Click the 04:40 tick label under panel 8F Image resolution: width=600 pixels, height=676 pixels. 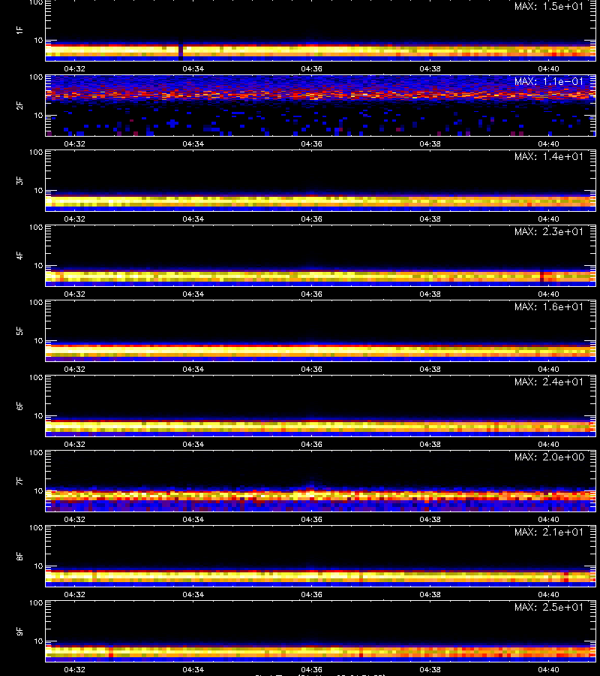pyautogui.click(x=549, y=595)
